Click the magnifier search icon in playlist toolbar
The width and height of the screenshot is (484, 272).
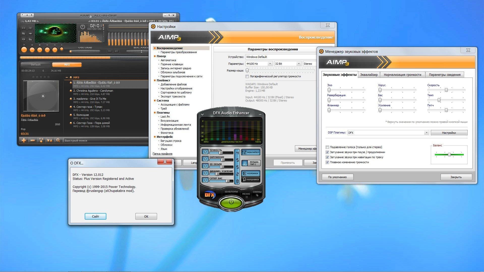[58, 141]
